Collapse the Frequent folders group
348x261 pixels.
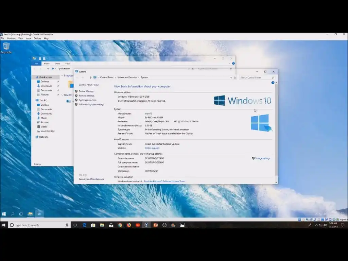click(63, 76)
